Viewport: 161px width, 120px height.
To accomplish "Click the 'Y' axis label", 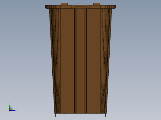I will click(9, 103).
